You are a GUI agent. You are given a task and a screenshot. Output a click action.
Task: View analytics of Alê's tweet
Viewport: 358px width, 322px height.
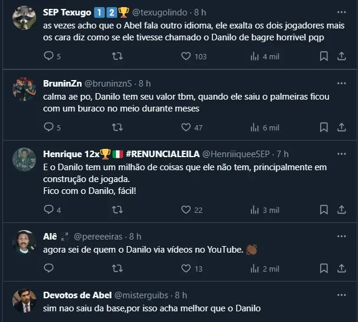[x=255, y=268]
